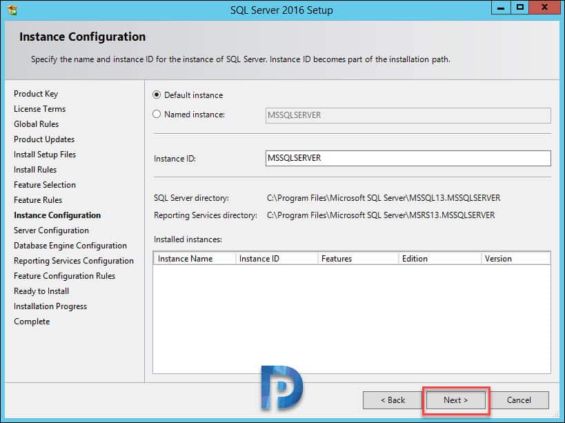Select Feature Selection step in sidebar
This screenshot has width=565, height=423.
(x=45, y=184)
